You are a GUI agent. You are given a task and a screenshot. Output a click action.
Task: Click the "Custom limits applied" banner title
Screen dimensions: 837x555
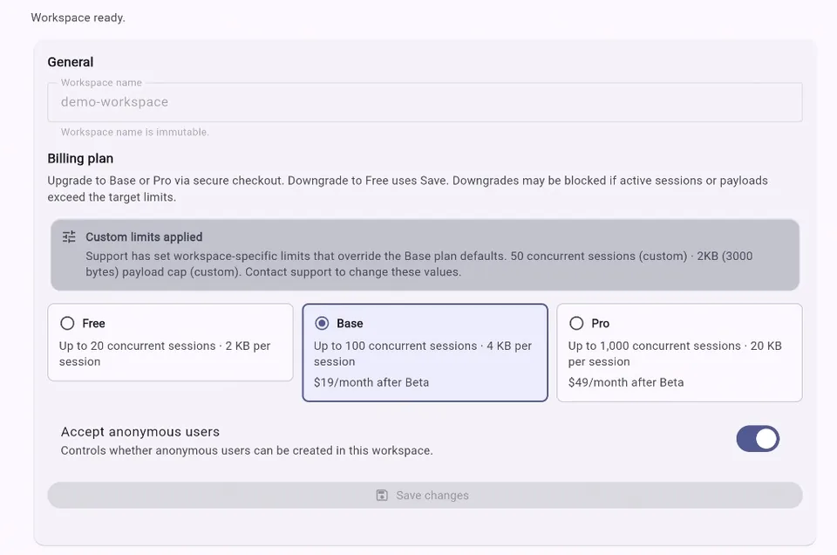point(144,236)
